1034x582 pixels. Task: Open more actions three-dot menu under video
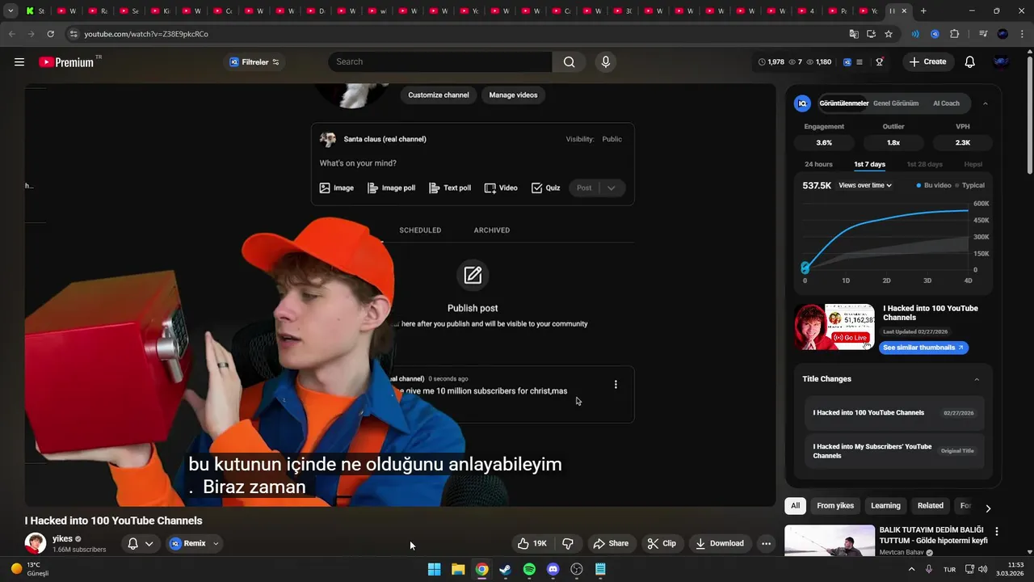point(766,543)
